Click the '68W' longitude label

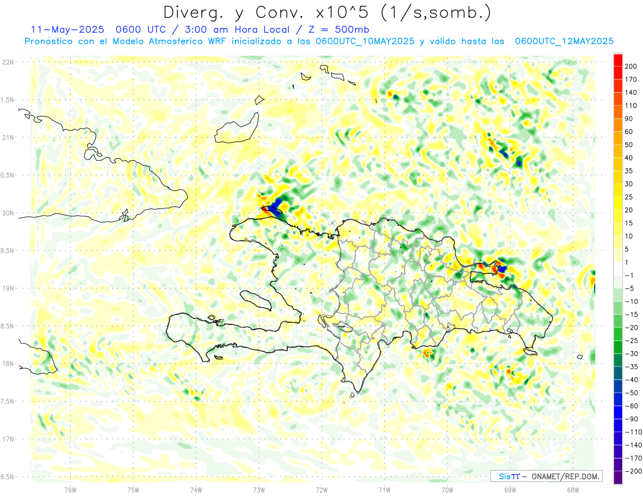573,489
